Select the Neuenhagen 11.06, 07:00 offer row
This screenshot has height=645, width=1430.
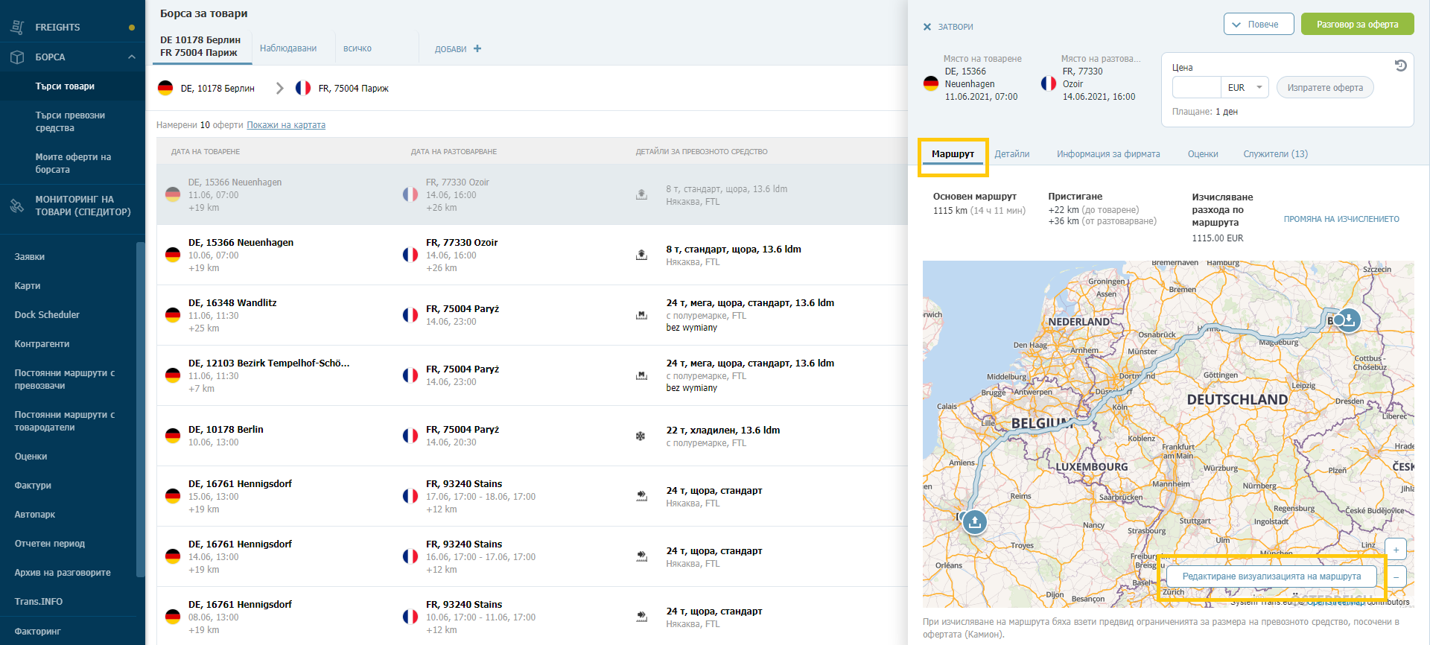tap(532, 194)
